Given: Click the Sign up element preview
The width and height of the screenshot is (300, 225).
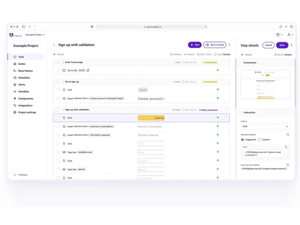Looking at the screenshot, I should click(143, 90).
